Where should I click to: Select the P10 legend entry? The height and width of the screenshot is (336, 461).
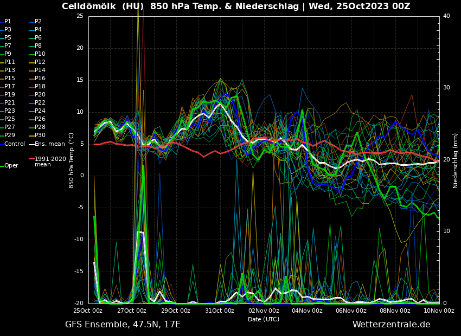(40, 54)
